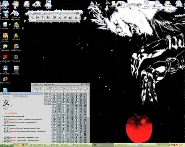Viewport: 185px width, 147px height.
Task: Select stroke count column 1 header
Action: [x=46, y=91]
